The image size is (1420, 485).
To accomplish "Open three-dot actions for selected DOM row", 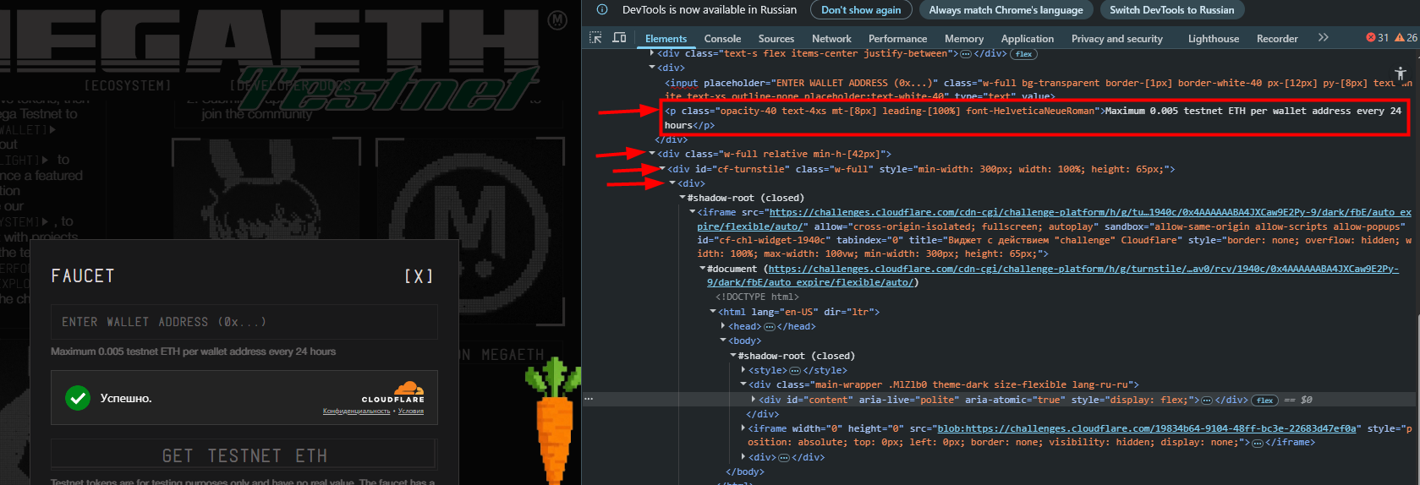I will [x=589, y=400].
